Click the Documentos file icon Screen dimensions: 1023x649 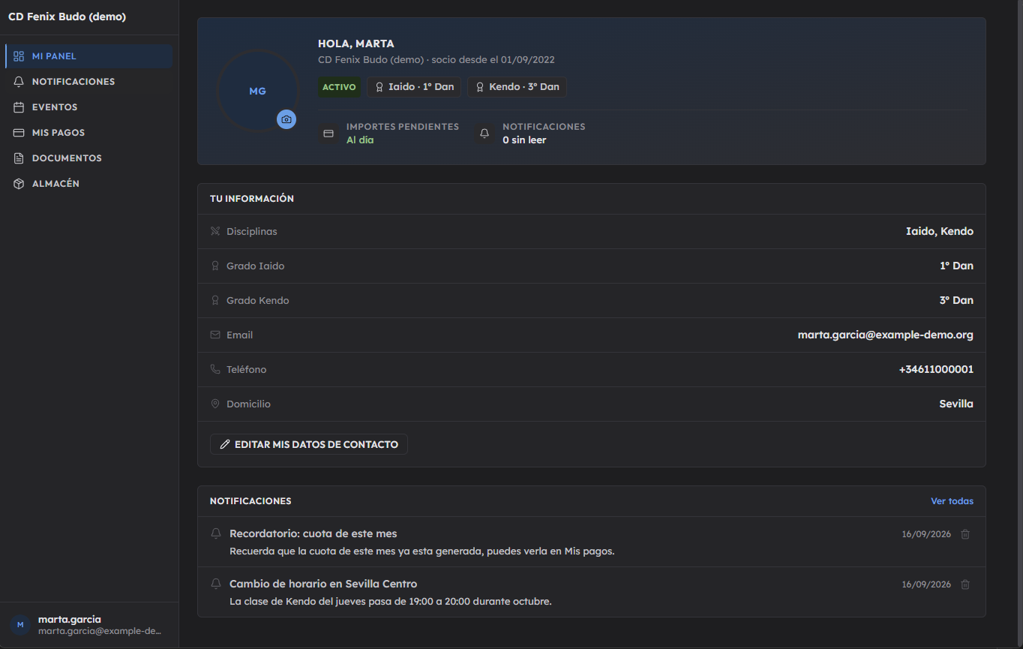19,158
